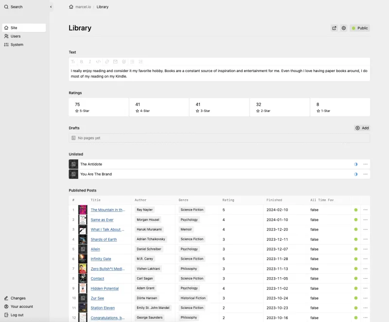Create a numbered list in the editor
The width and height of the screenshot is (389, 322).
(141, 62)
